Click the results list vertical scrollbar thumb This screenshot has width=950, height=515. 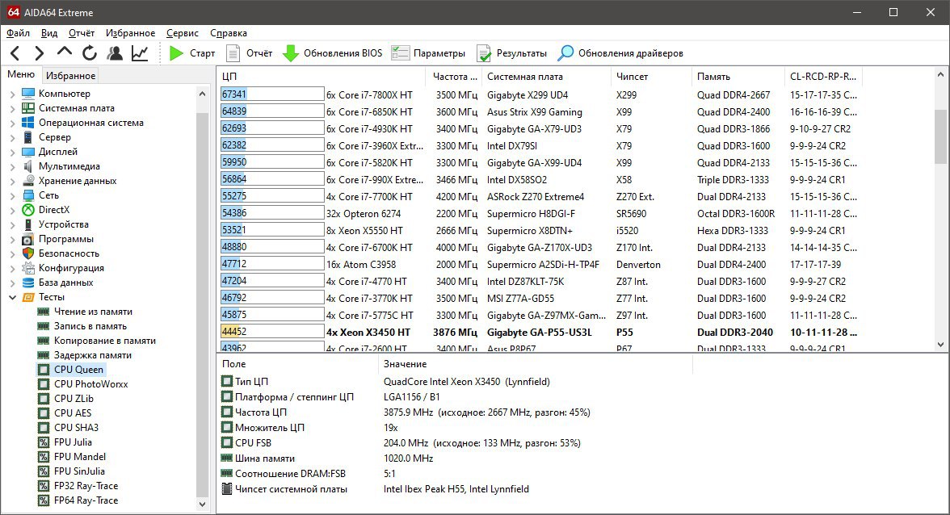[940, 136]
